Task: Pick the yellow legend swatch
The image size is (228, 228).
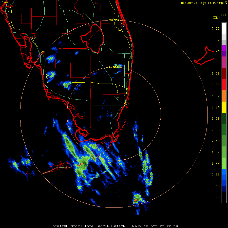Action: (x=224, y=107)
